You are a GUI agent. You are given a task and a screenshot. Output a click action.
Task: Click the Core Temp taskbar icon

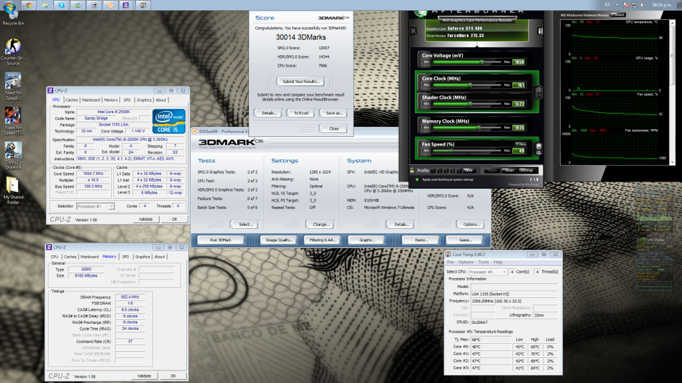(143, 5)
